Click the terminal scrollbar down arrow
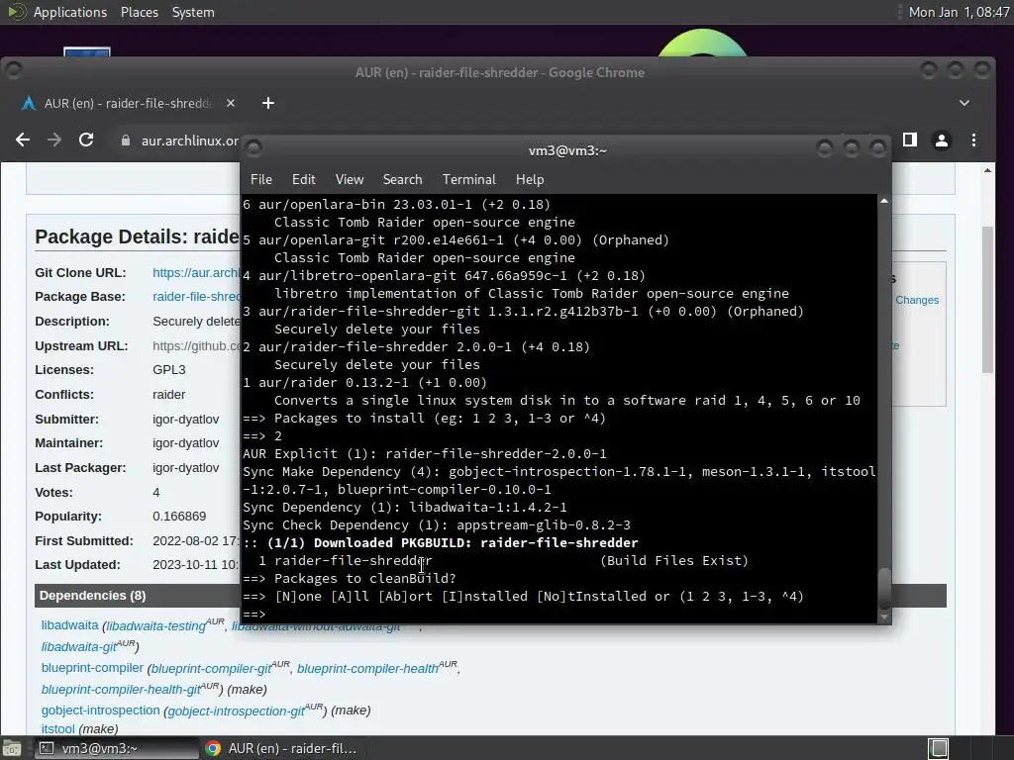Viewport: 1014px width, 760px height. click(x=884, y=617)
